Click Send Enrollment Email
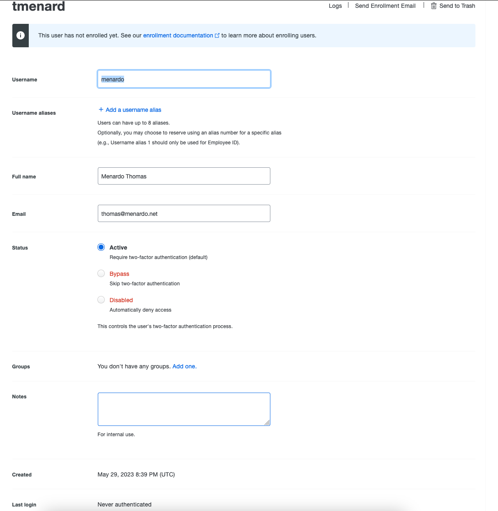Viewport: 498px width, 511px height. coord(385,6)
